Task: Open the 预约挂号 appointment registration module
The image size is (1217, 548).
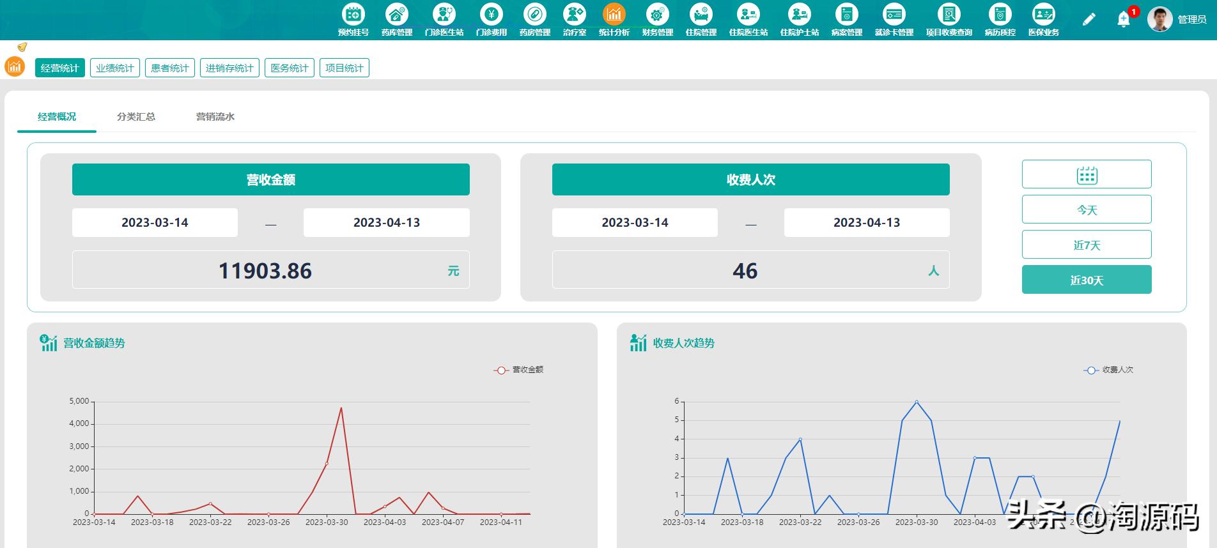Action: pyautogui.click(x=353, y=19)
